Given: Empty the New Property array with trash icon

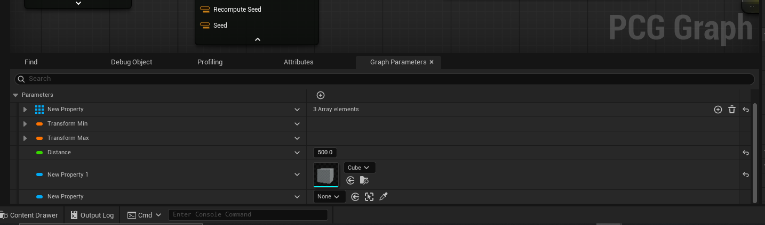Looking at the screenshot, I should coord(732,110).
